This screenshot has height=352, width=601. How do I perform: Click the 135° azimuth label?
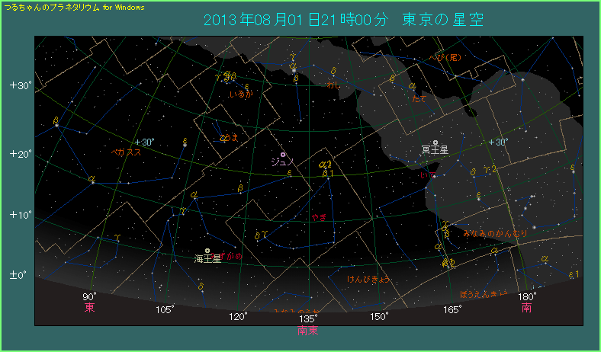click(308, 318)
